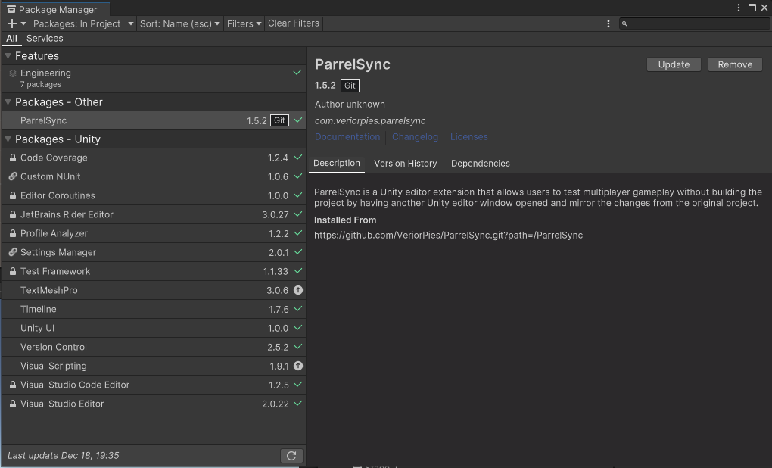Collapse the Features section
This screenshot has height=468, width=772.
click(8, 56)
